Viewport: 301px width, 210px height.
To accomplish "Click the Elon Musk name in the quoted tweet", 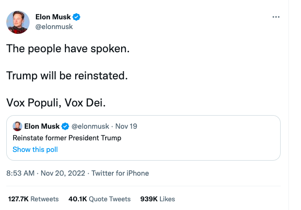I will coord(42,126).
